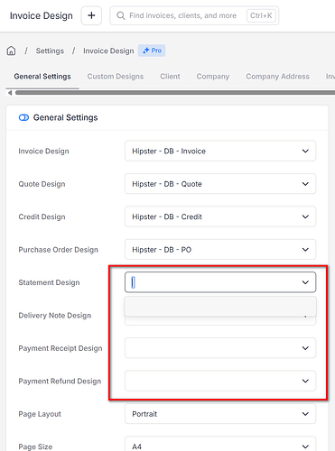Click the search magnifier icon
Image resolution: width=335 pixels, height=451 pixels.
[x=121, y=15]
